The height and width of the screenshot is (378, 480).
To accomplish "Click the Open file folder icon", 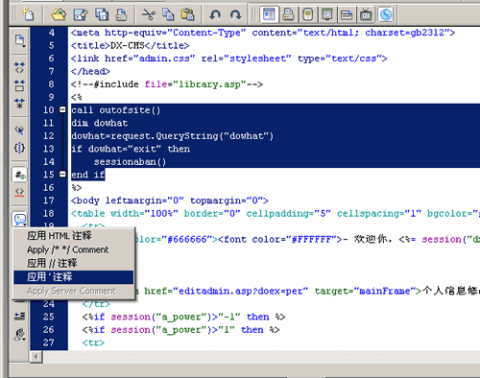I will click(59, 14).
